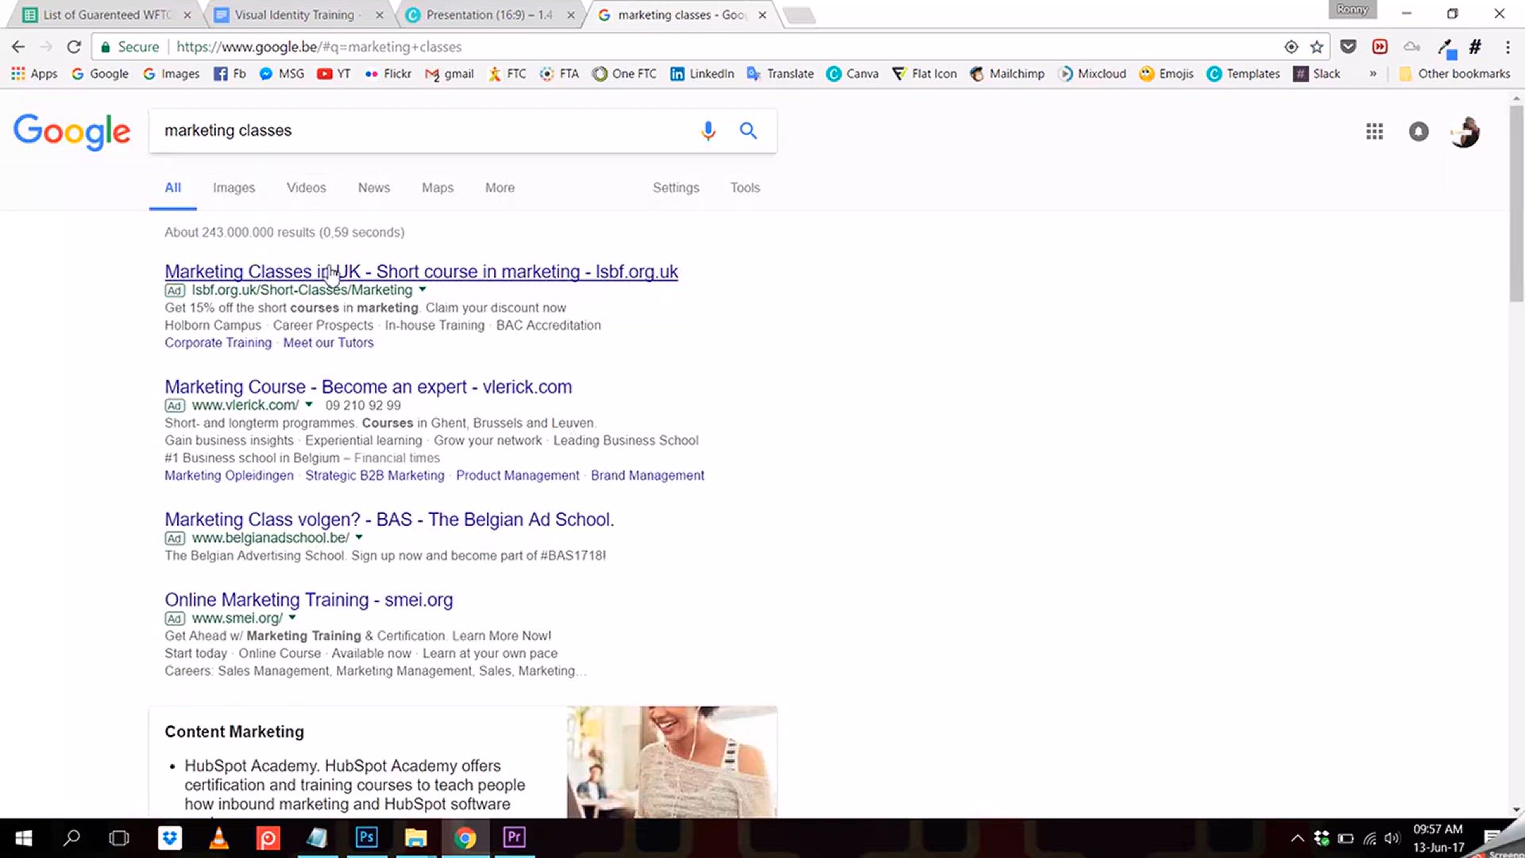Open Meet our Tutors sitelink
This screenshot has width=1525, height=858.
tap(328, 342)
